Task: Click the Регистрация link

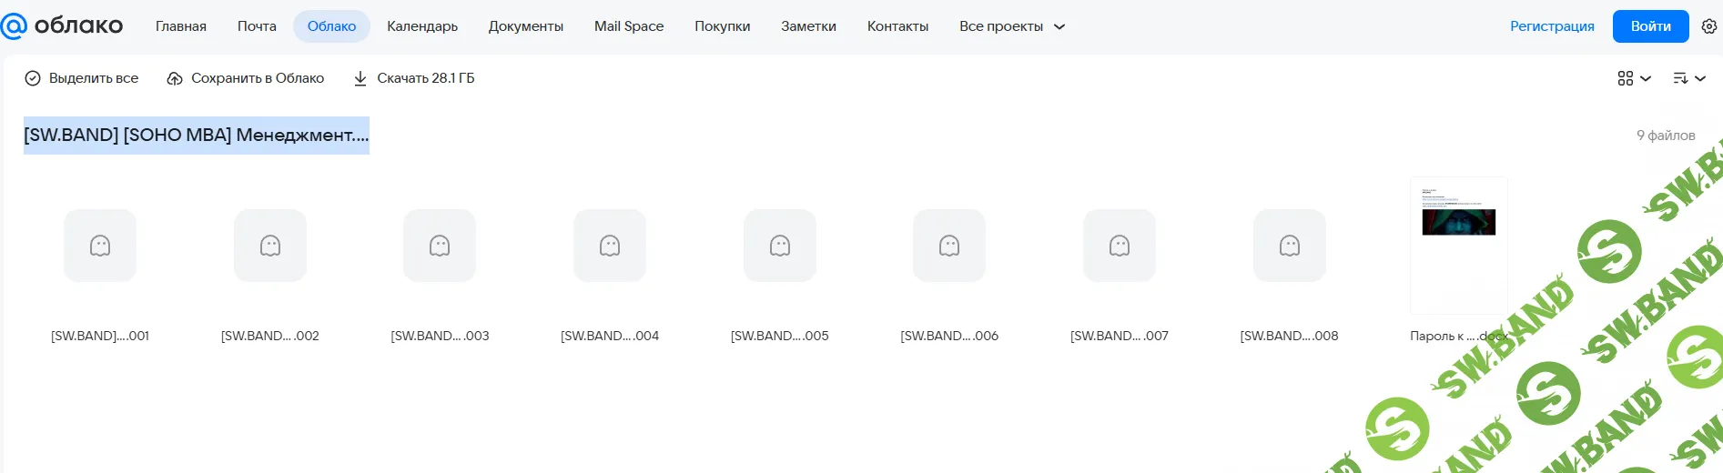Action: pos(1552,26)
